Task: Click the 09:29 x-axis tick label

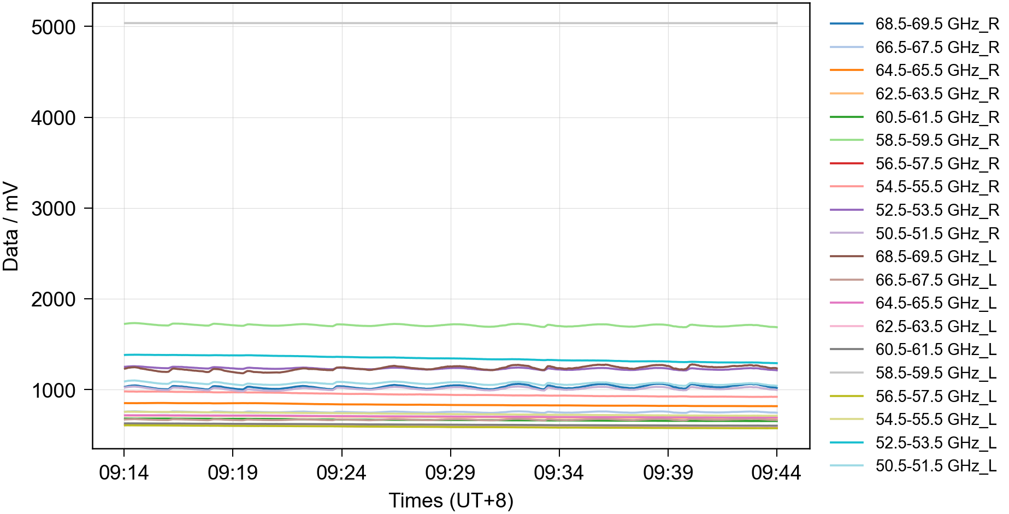Action: (x=450, y=472)
